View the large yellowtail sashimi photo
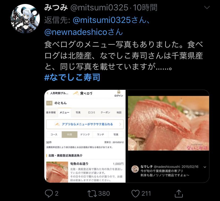220x201 pixels. (168, 123)
